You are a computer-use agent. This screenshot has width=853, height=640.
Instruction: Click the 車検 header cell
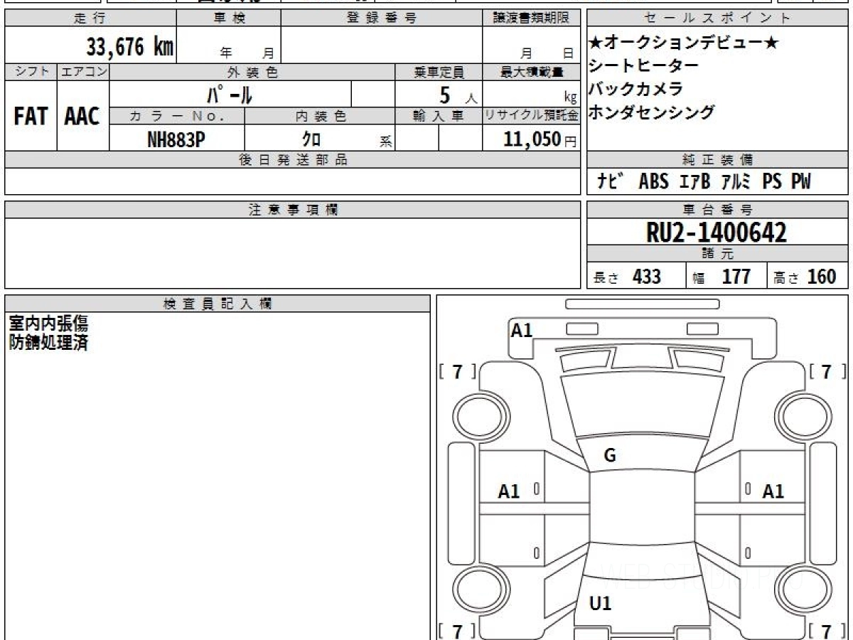(x=228, y=18)
